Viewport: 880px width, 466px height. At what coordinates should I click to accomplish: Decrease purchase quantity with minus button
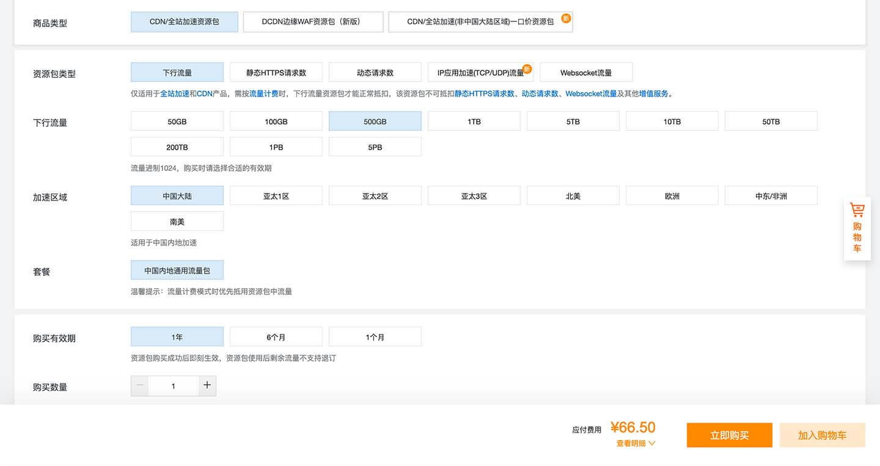tap(140, 386)
